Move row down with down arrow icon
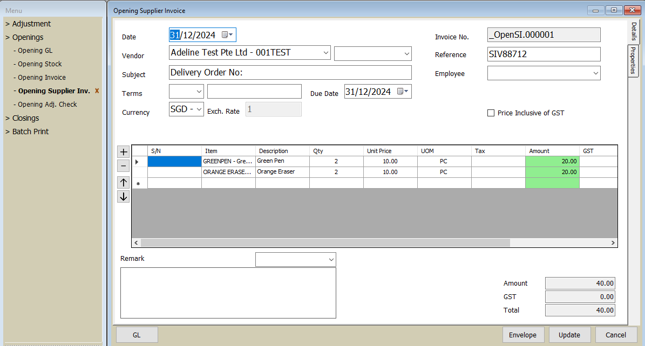 click(x=124, y=196)
